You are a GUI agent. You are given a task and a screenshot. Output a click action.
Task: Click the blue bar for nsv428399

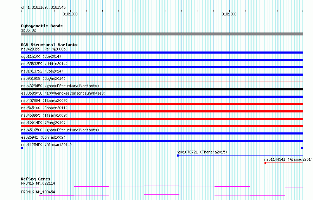click(162, 53)
